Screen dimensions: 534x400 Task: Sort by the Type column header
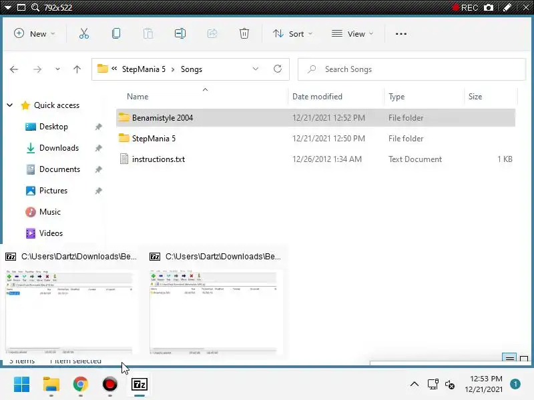coord(396,97)
